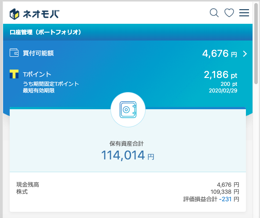
Task: Click 評価損益合計 label
Action: (200, 199)
